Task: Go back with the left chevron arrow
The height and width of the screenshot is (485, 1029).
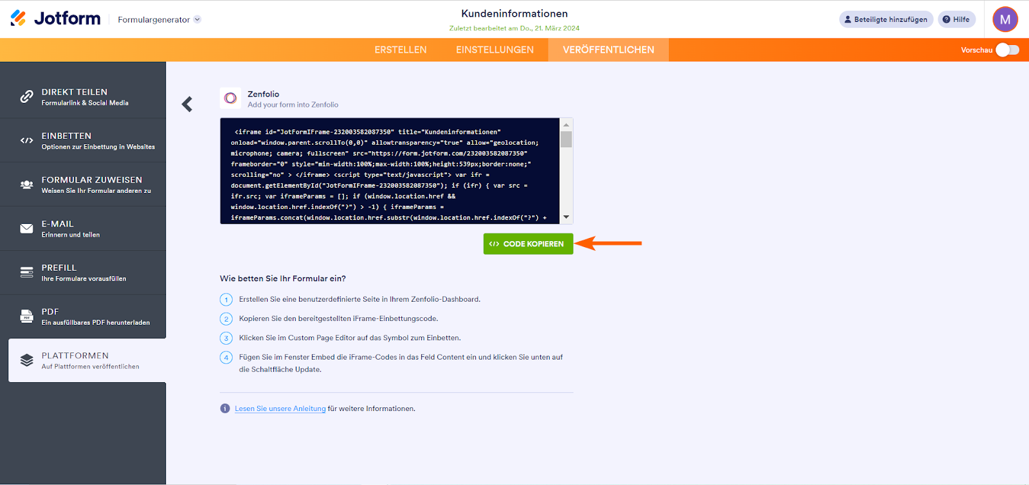Action: 187,104
